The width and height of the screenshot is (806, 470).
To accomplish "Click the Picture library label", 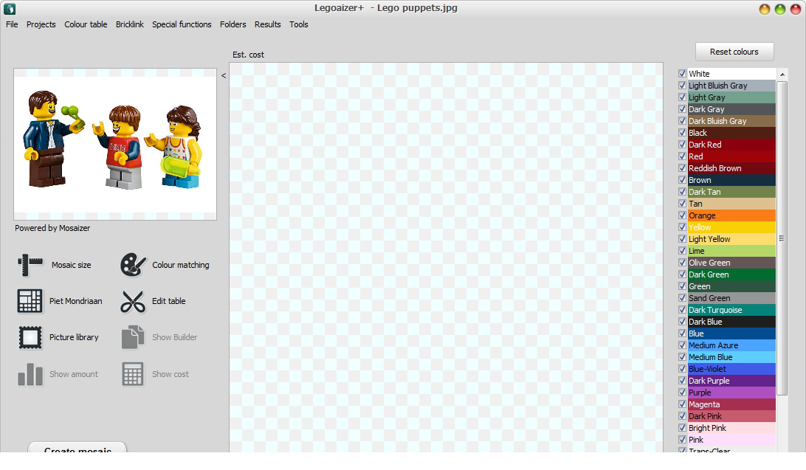I will point(74,337).
